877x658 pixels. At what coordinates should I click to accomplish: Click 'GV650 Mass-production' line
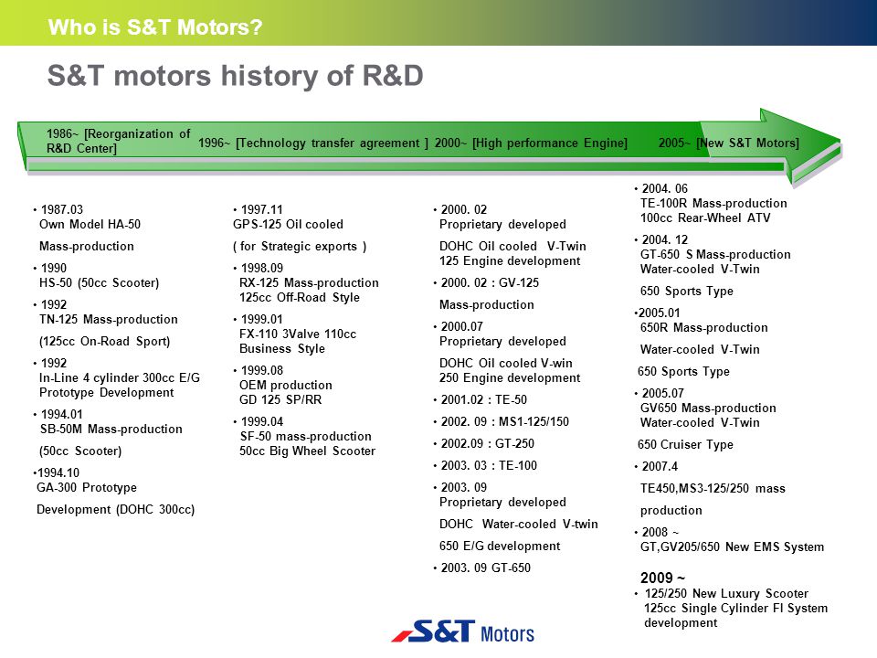click(708, 409)
